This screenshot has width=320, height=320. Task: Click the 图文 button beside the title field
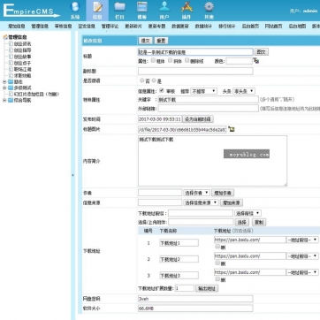(x=262, y=52)
